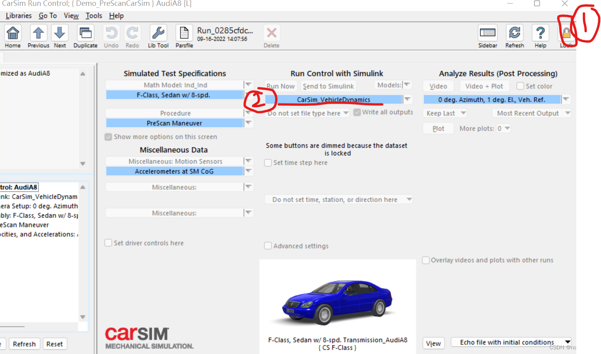
Task: Click the toolbar Refresh icon
Action: [x=515, y=33]
